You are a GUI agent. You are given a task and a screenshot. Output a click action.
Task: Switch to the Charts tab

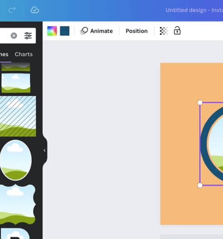pos(23,54)
